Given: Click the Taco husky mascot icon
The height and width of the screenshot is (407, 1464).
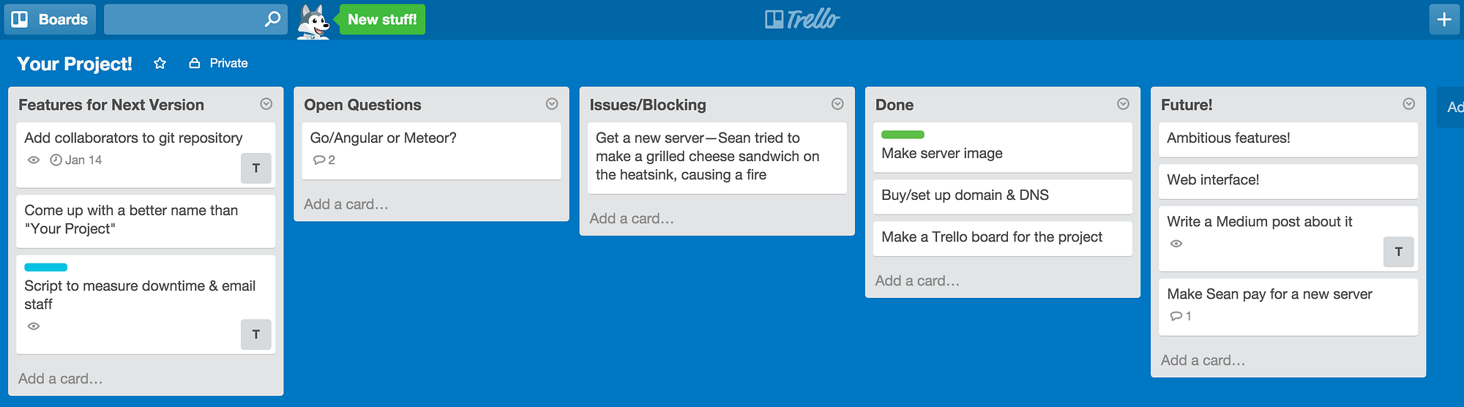Looking at the screenshot, I should pos(314,20).
